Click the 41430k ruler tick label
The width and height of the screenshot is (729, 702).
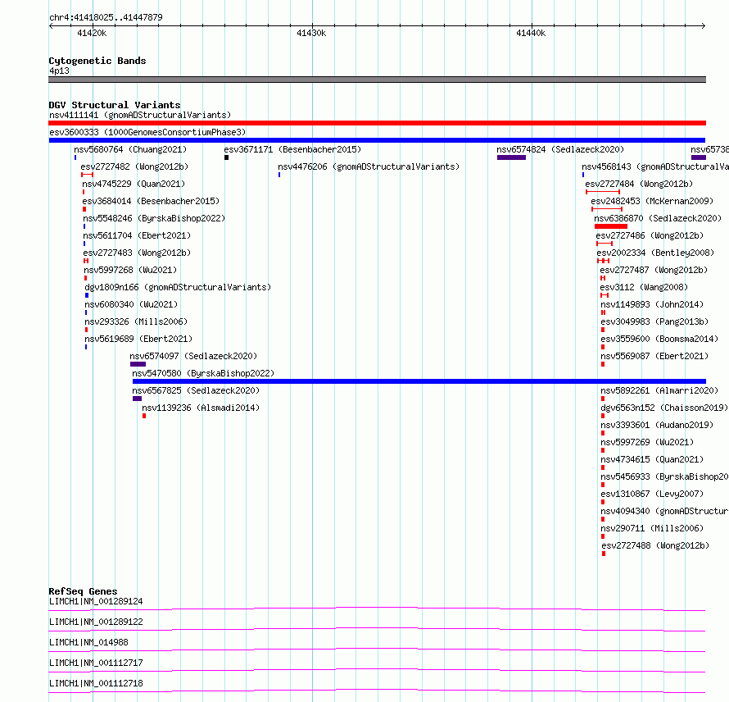[311, 33]
